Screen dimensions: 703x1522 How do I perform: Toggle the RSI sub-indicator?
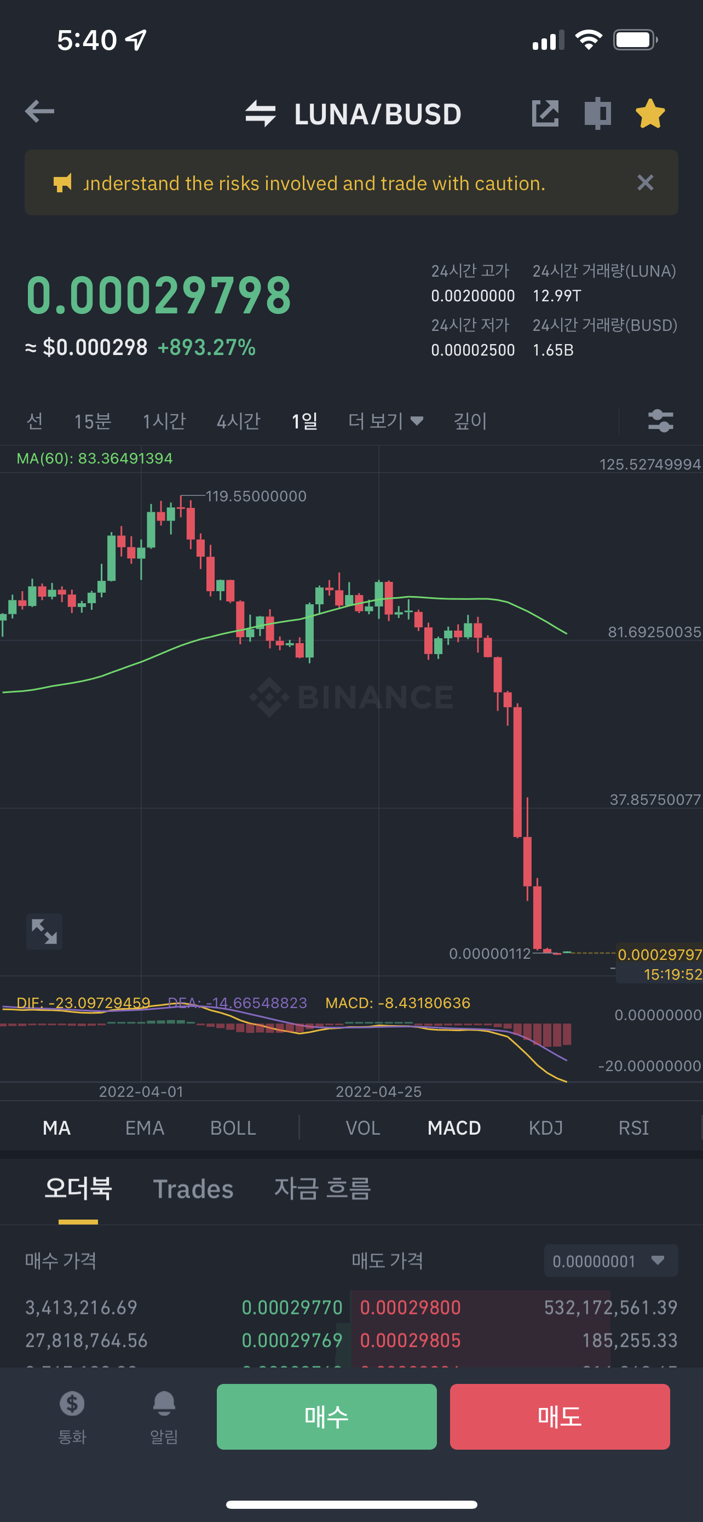point(633,1128)
